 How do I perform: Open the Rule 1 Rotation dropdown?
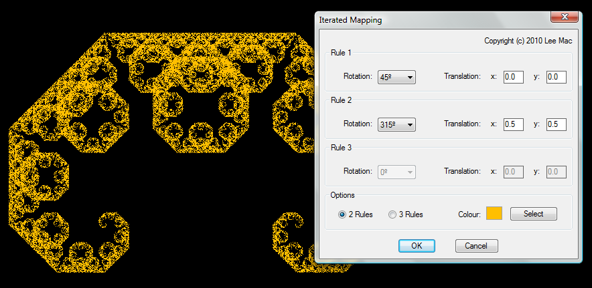tap(396, 77)
